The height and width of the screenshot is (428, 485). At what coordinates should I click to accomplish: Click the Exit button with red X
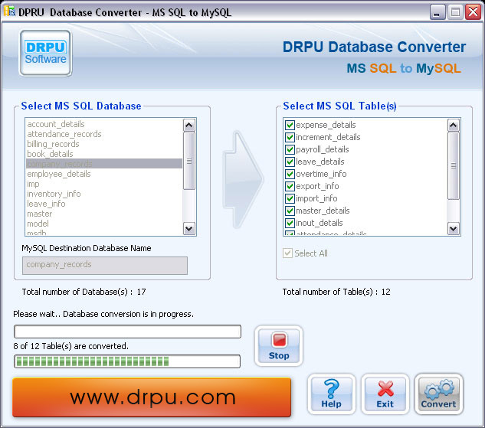385,394
